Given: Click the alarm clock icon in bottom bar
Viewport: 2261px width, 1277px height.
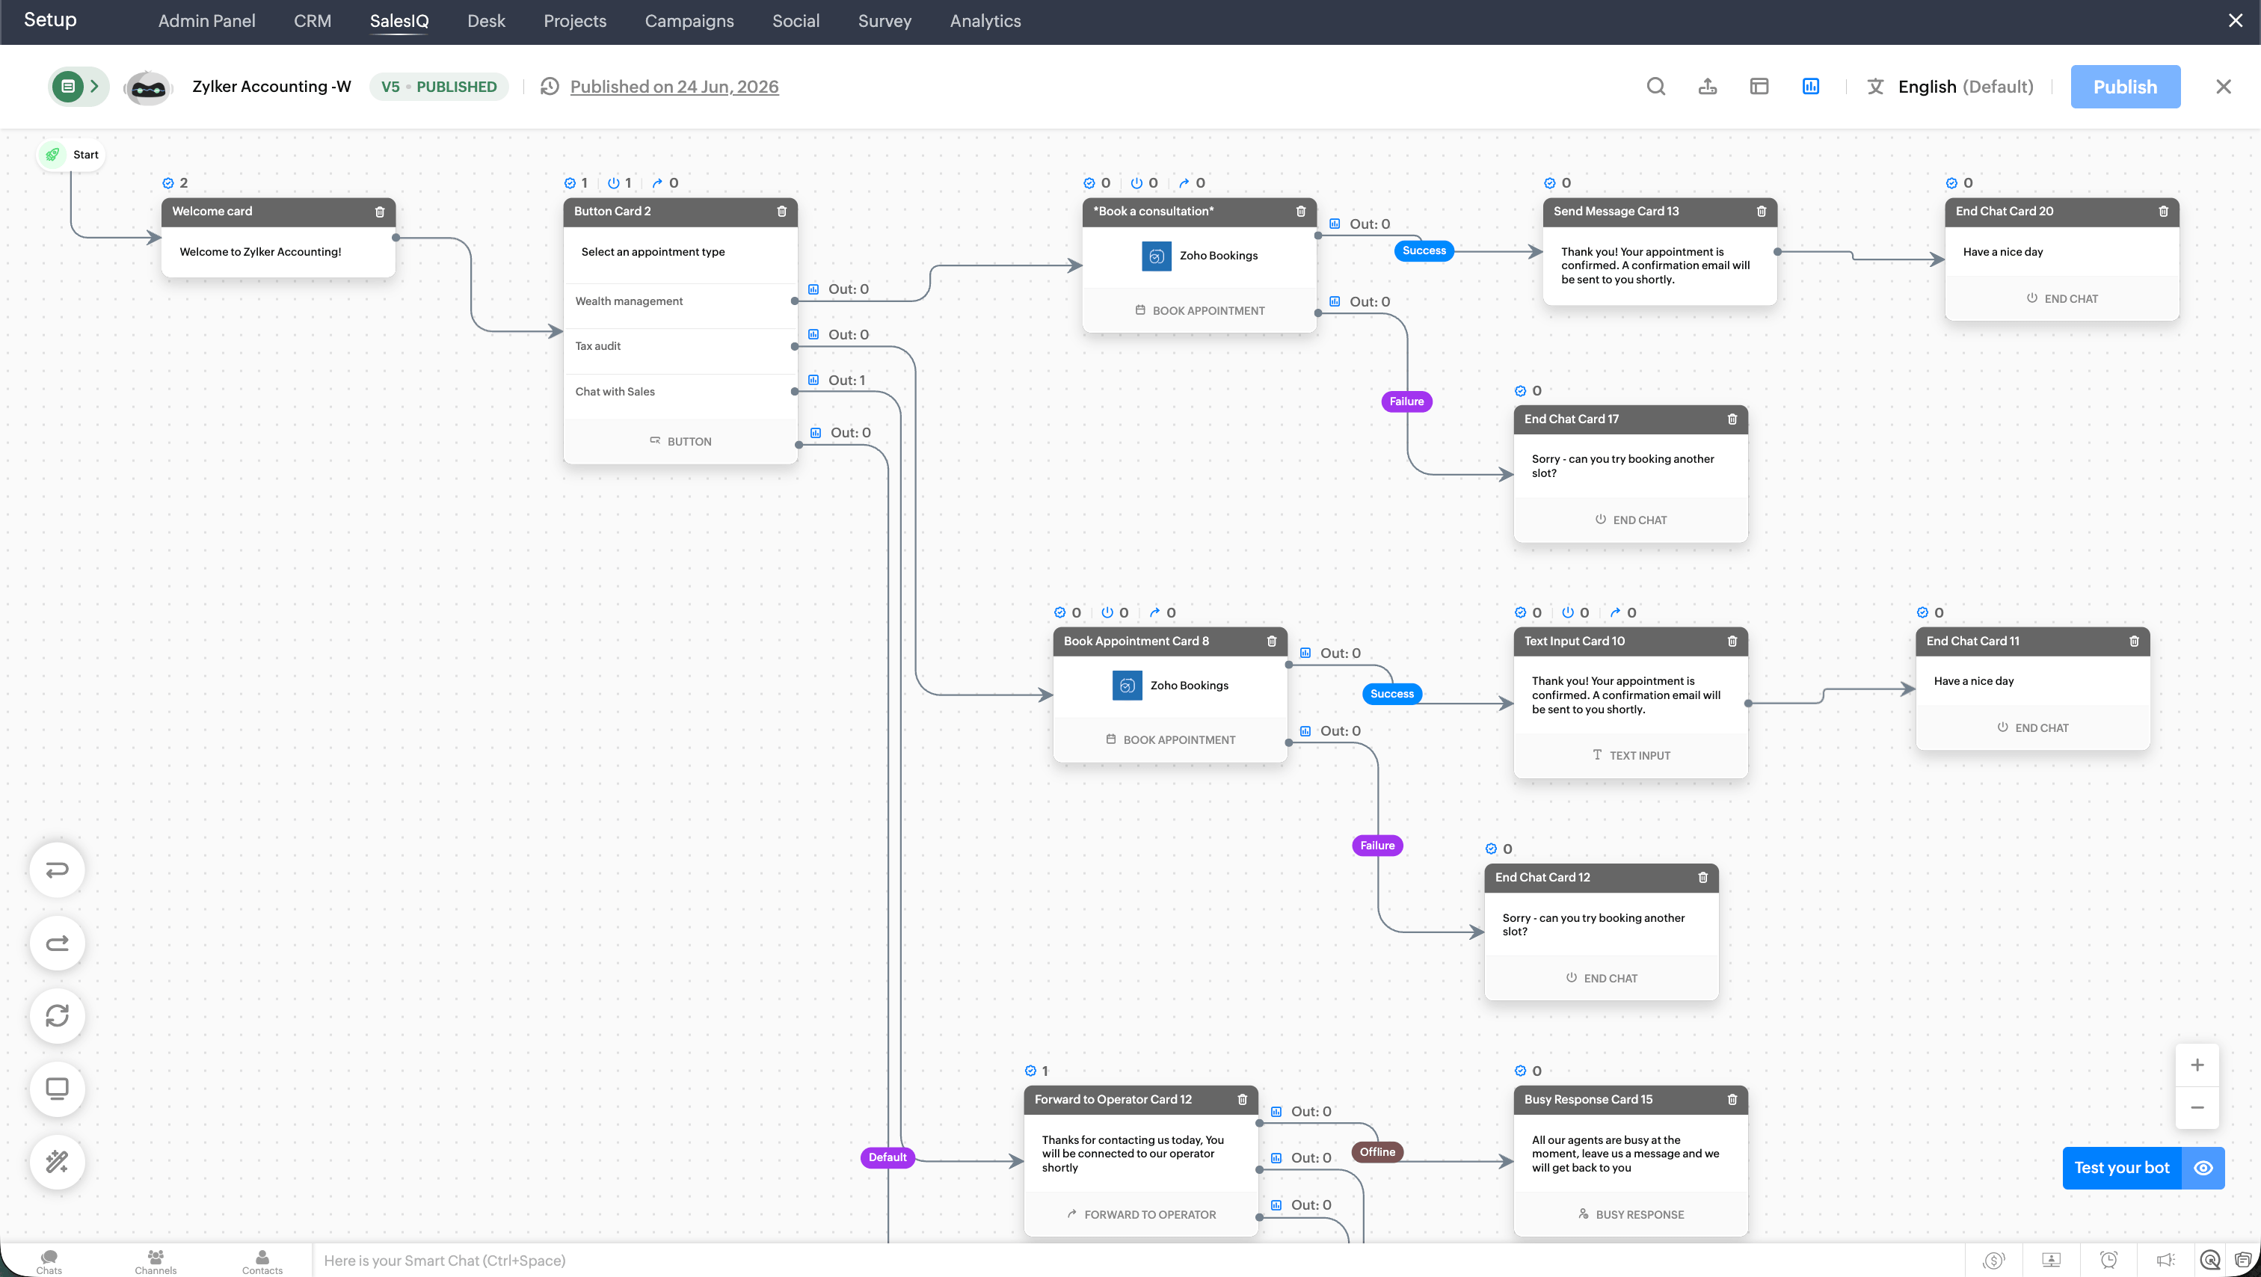Looking at the screenshot, I should click(2108, 1261).
